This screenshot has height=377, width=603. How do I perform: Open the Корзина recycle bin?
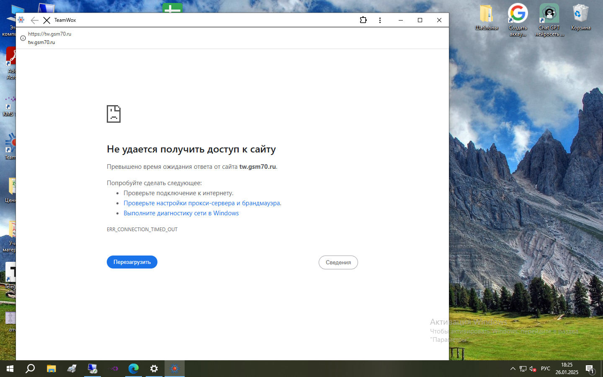580,17
